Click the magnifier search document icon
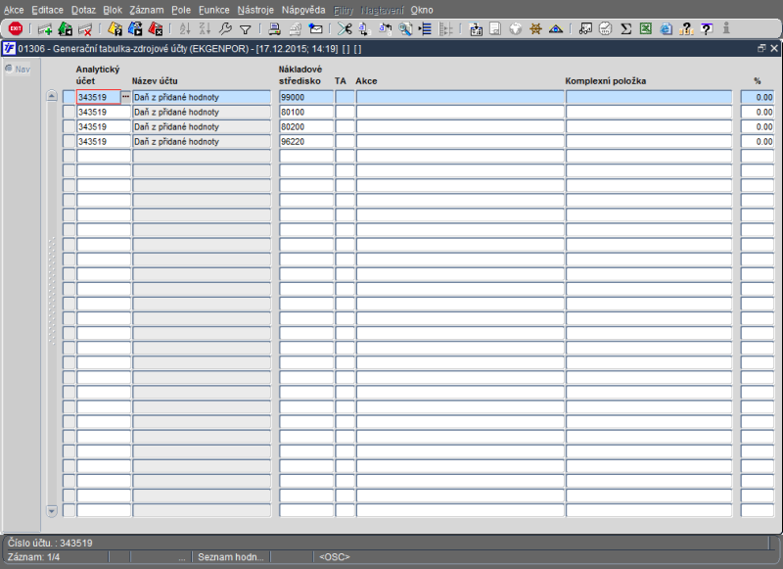The width and height of the screenshot is (783, 569). 405,29
